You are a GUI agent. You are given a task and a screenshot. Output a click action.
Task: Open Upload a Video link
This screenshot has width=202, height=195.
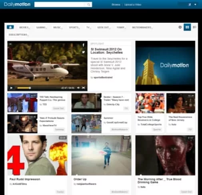pos(133,5)
